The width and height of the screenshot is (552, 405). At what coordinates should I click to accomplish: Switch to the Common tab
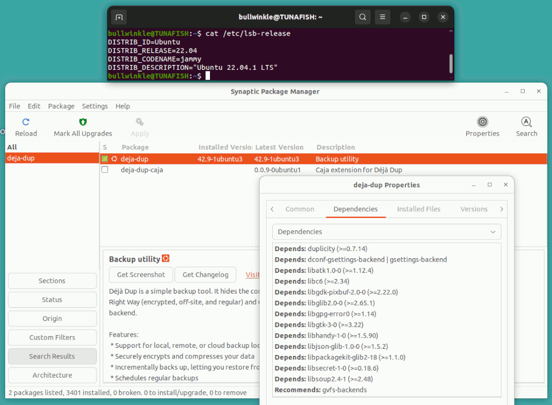pos(300,209)
